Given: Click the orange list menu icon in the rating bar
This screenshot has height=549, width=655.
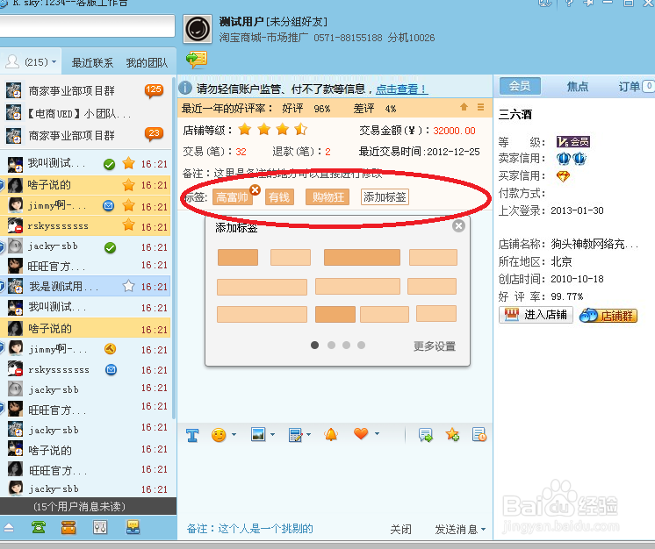Looking at the screenshot, I should click(481, 107).
